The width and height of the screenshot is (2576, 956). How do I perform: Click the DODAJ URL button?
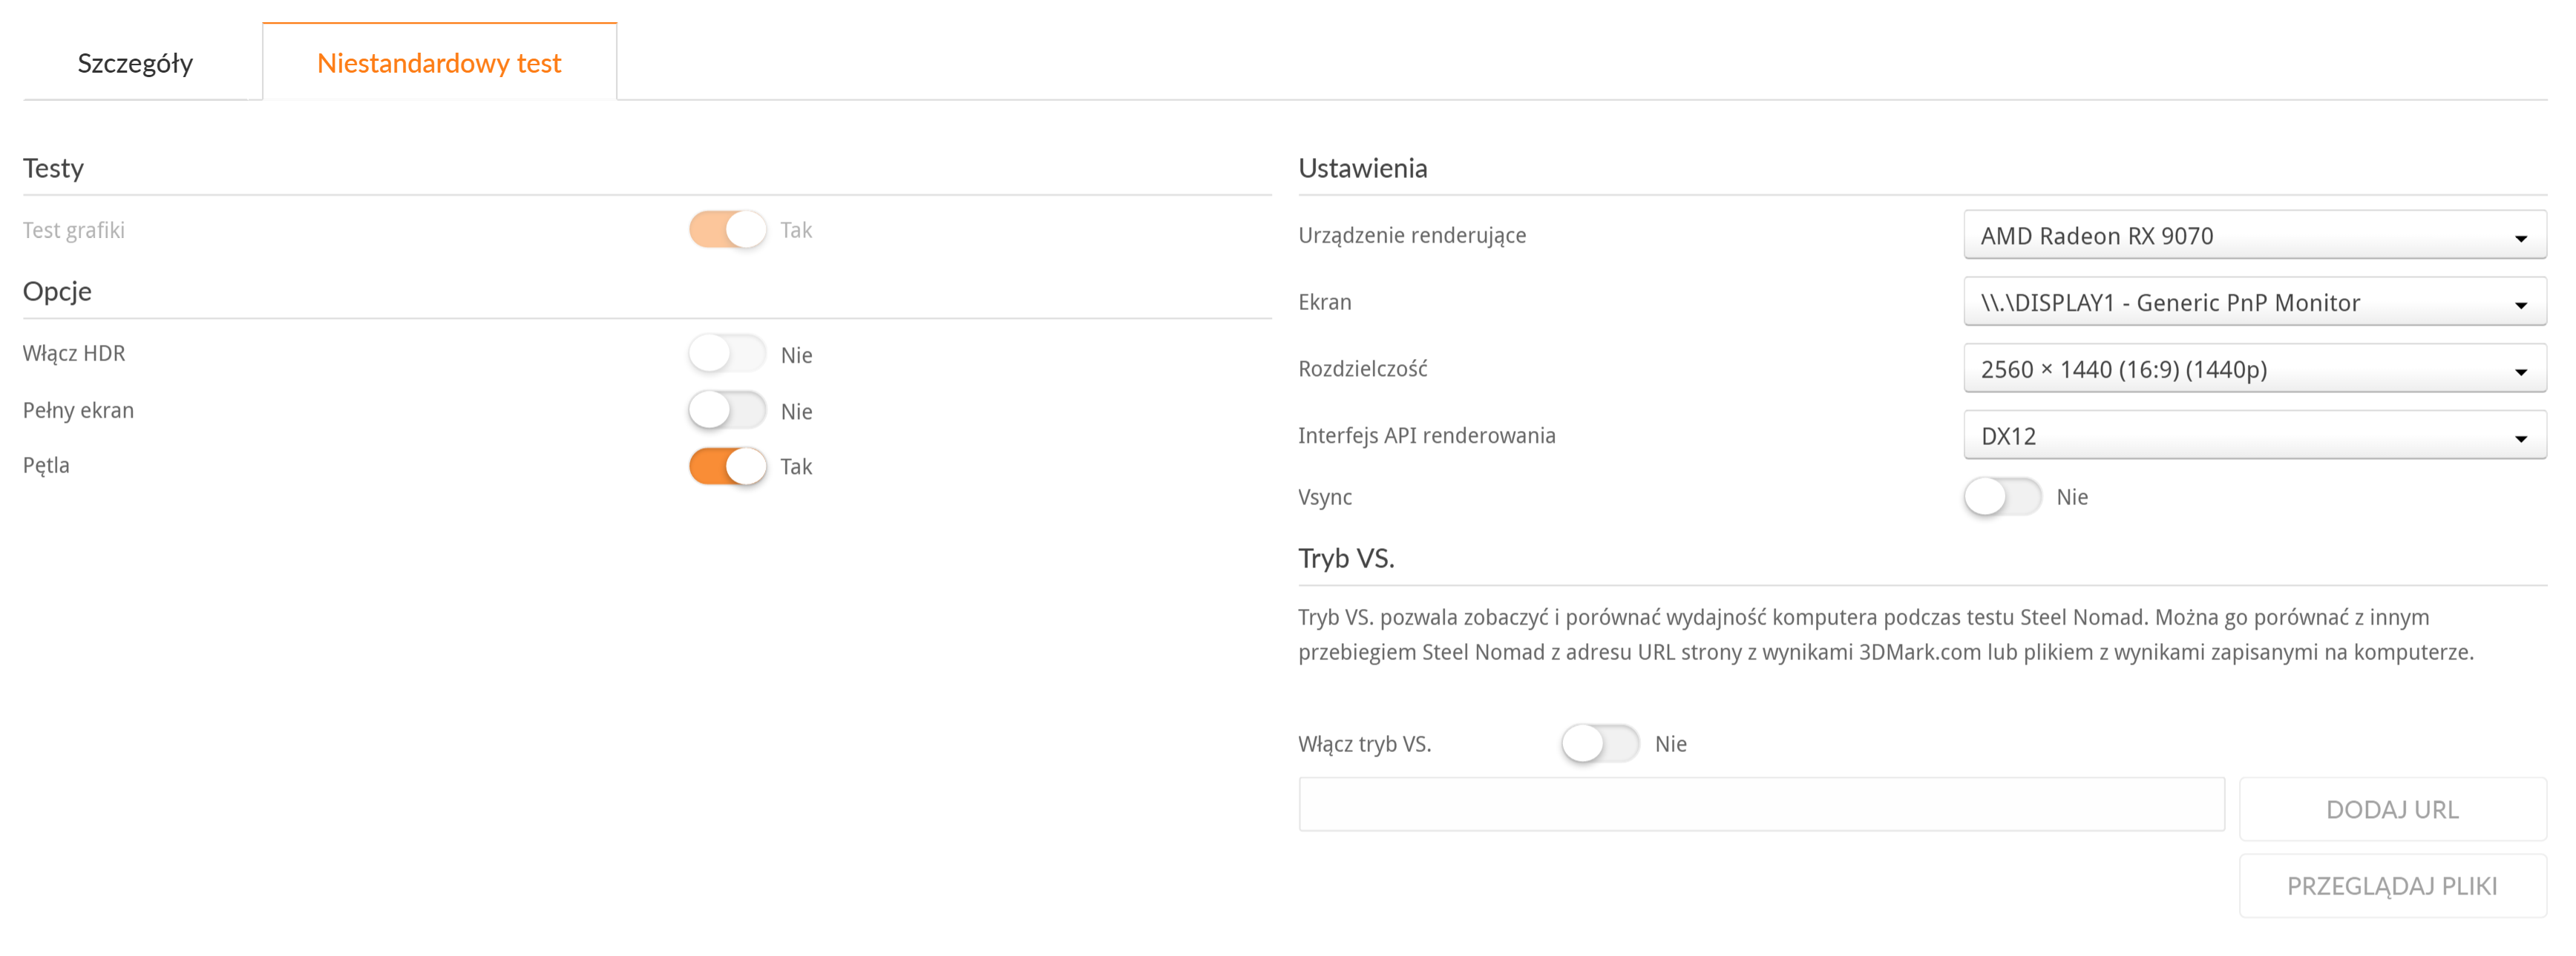click(2392, 809)
